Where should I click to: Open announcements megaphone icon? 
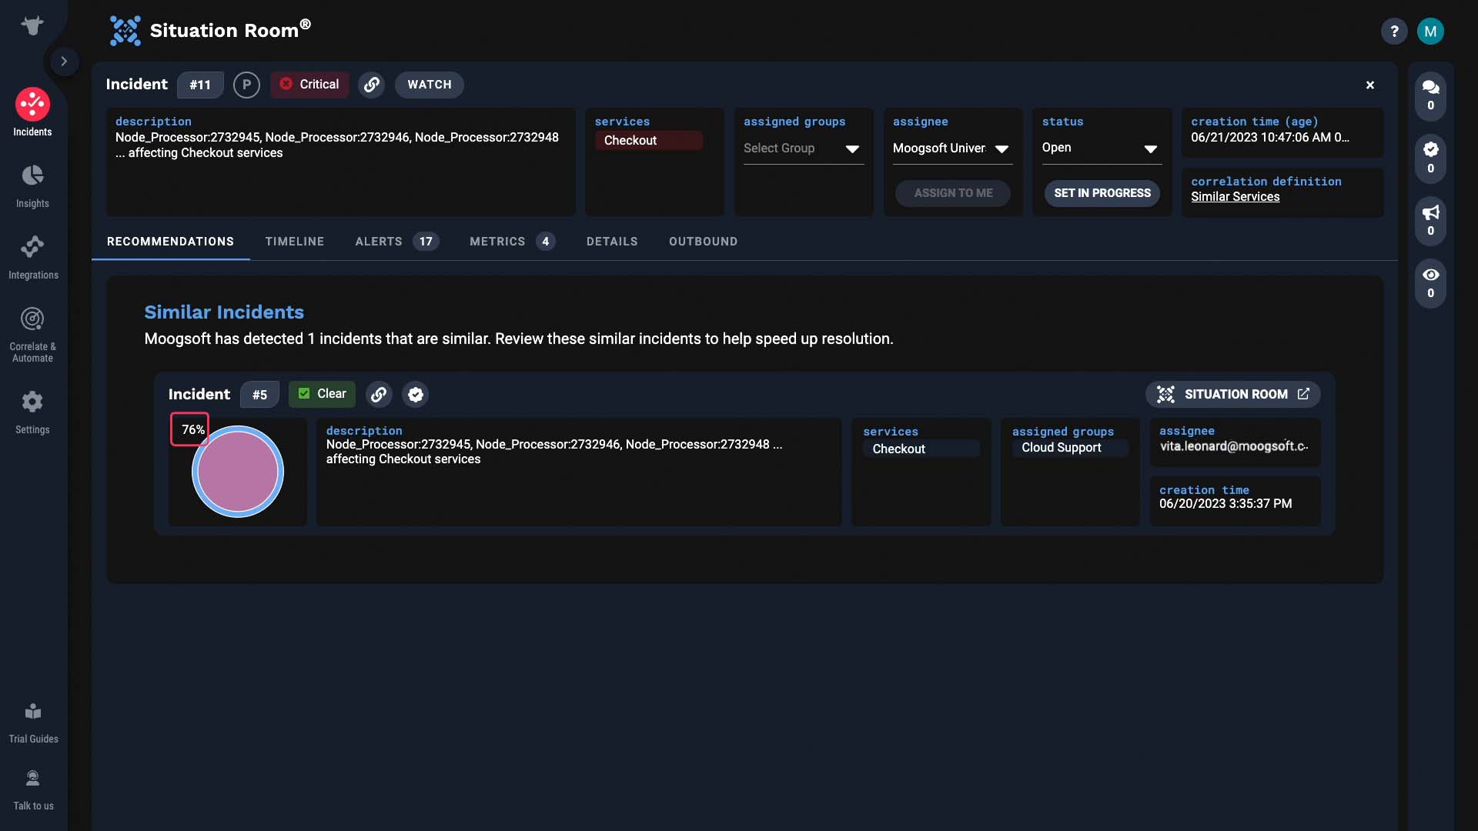click(1430, 220)
